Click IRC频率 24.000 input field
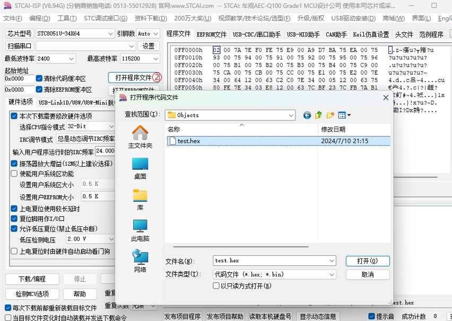This screenshot has height=321, width=452. pos(105,150)
